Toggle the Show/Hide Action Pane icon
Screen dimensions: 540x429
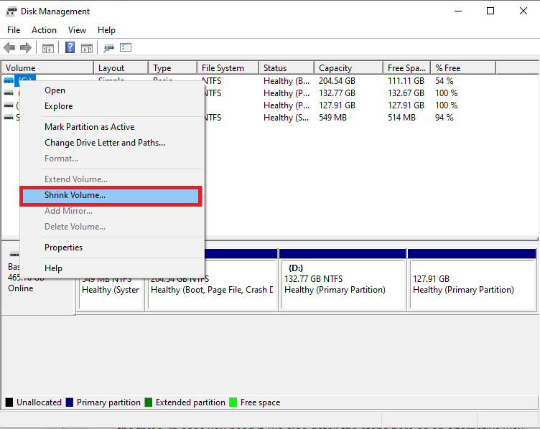click(x=87, y=48)
